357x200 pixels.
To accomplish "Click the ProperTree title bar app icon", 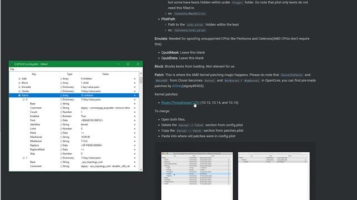I will (x=12, y=64).
